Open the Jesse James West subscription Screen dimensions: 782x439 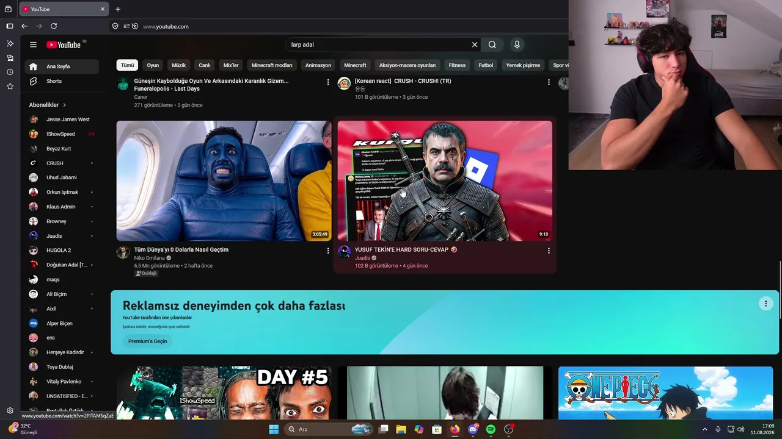tap(62, 120)
